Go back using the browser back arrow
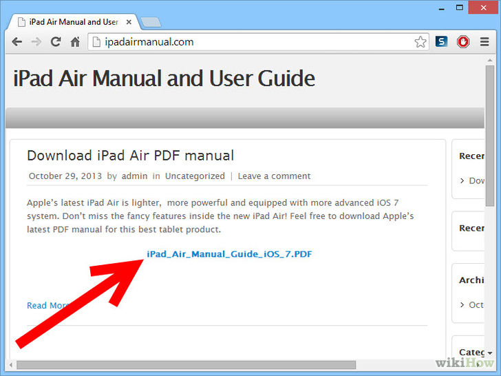 [17, 42]
